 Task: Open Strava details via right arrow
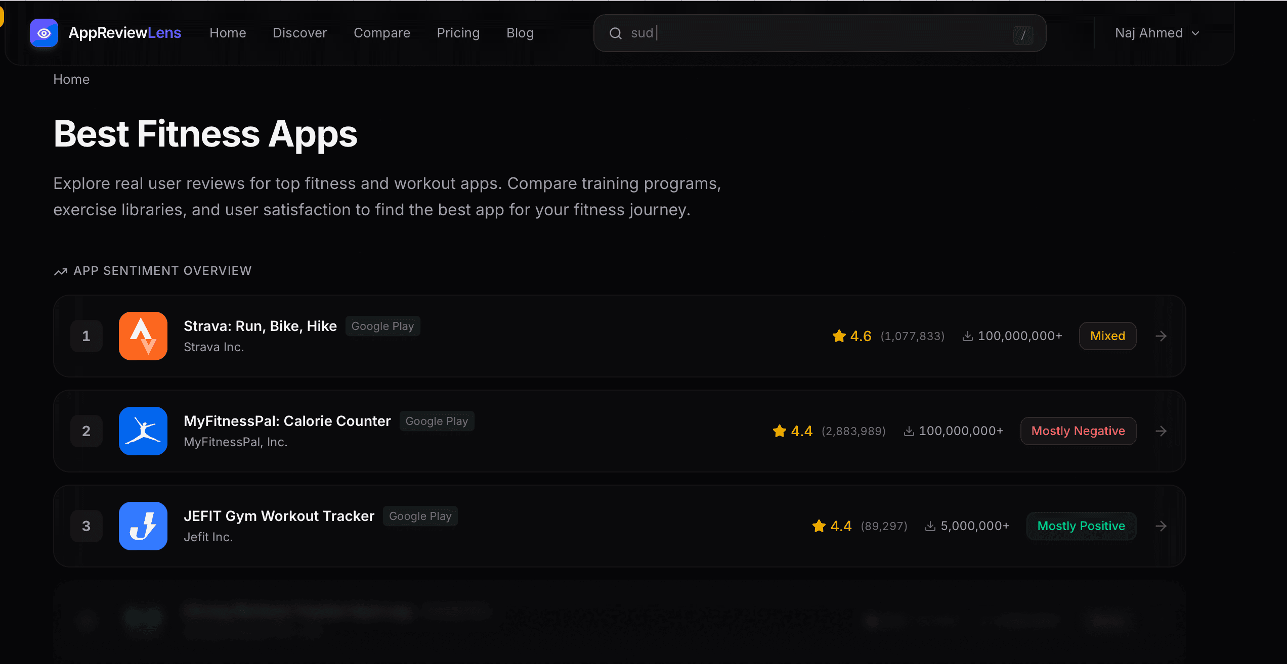click(x=1161, y=336)
